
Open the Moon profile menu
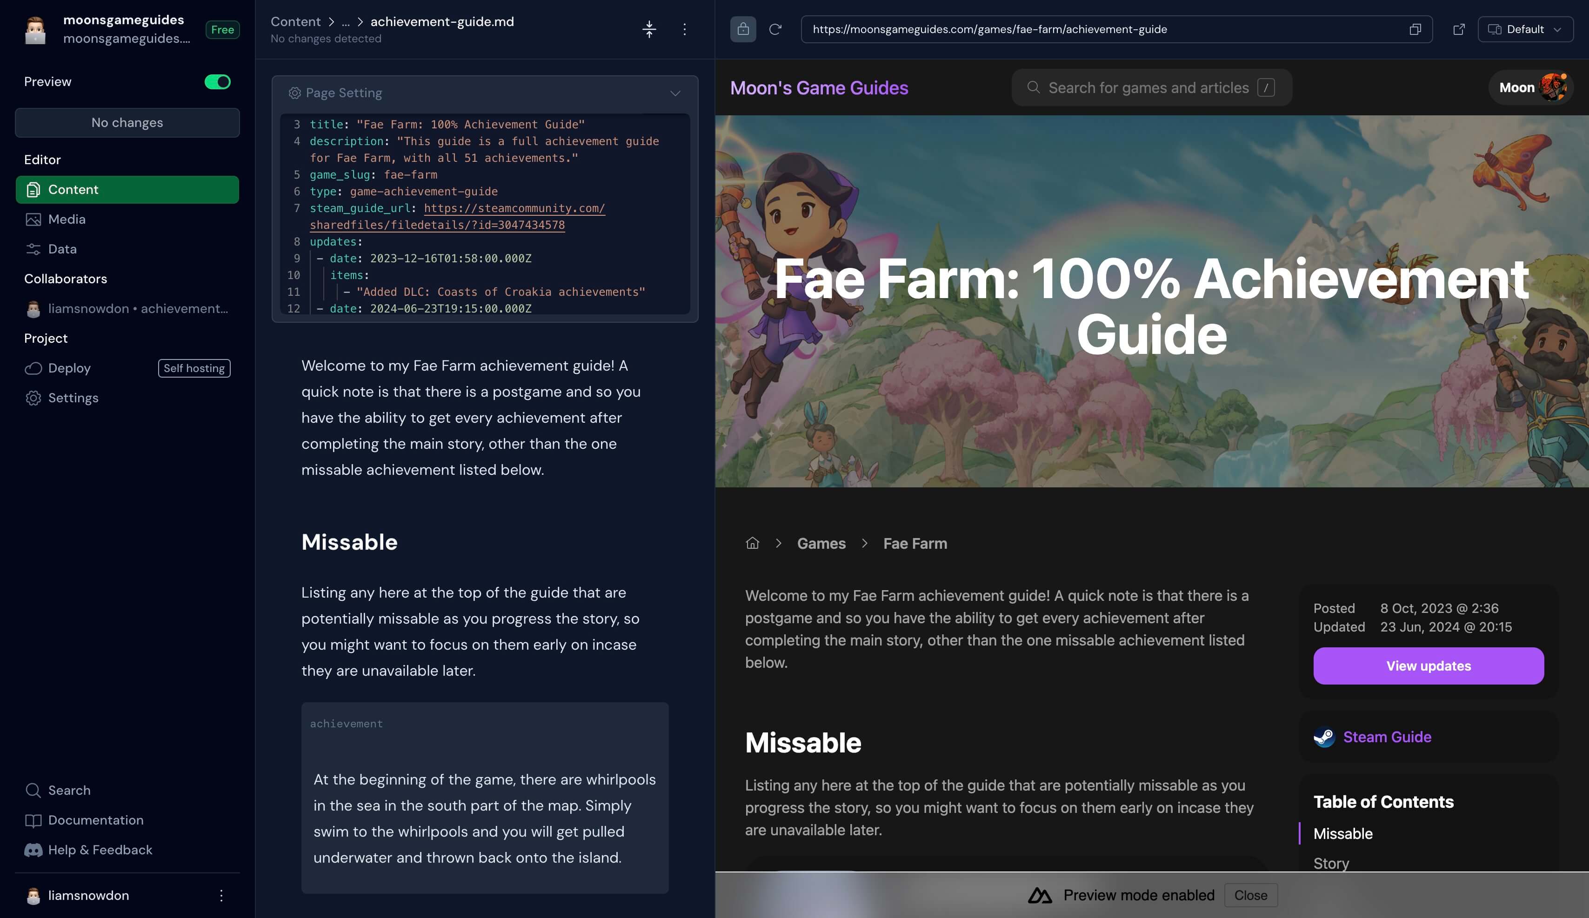click(1531, 87)
